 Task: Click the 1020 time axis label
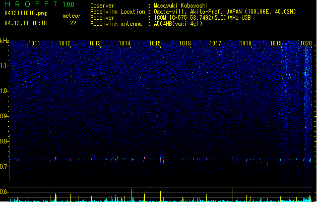coord(306,43)
